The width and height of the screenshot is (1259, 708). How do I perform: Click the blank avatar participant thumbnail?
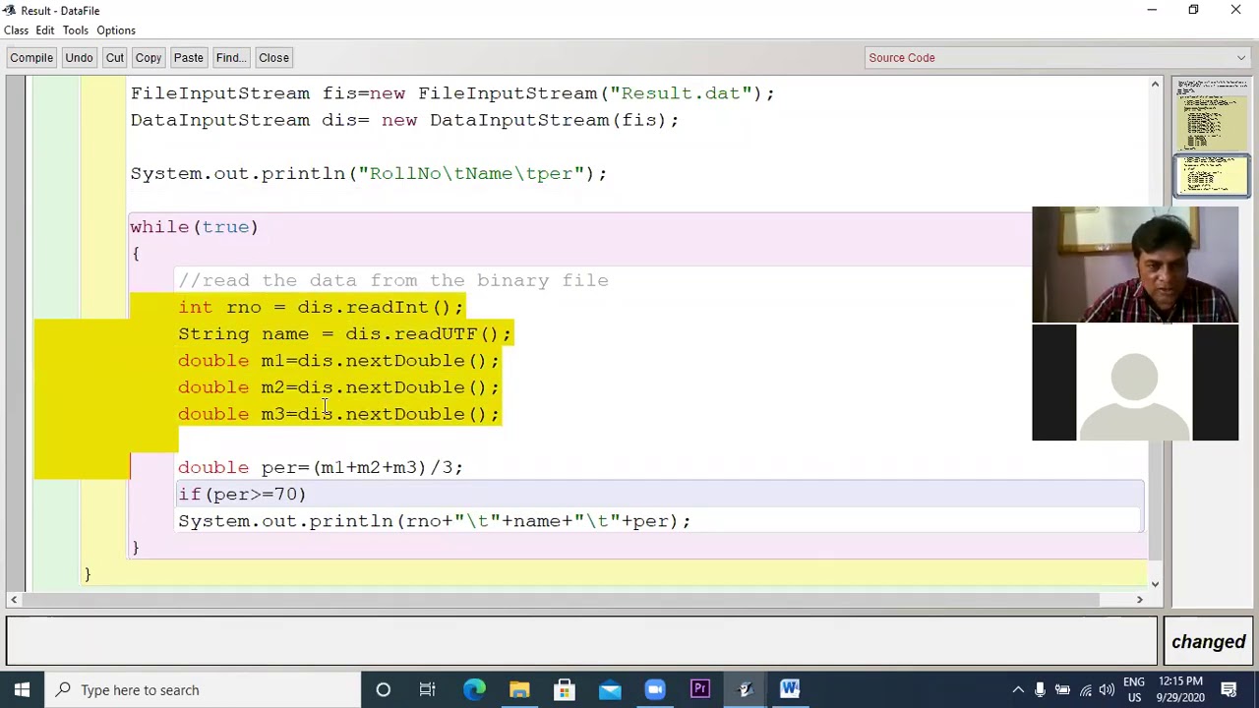(1135, 383)
